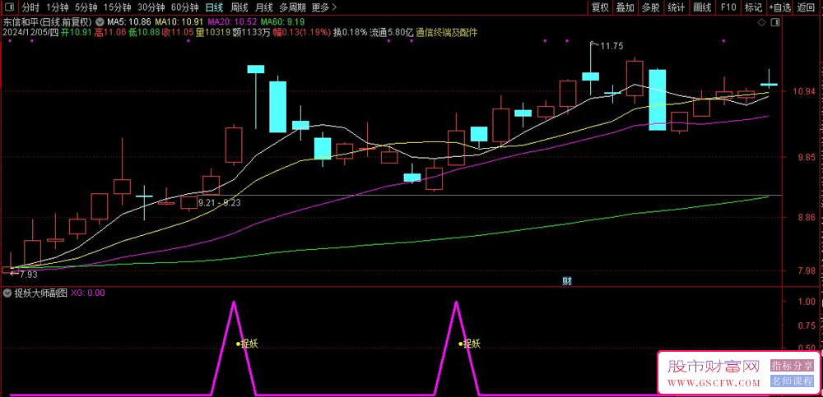Open the 统计 statistics button

pos(677,7)
